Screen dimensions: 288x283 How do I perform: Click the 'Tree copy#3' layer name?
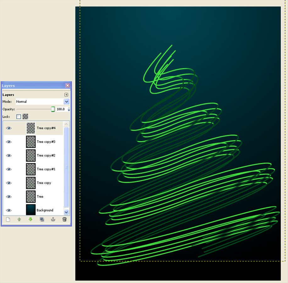coord(46,142)
